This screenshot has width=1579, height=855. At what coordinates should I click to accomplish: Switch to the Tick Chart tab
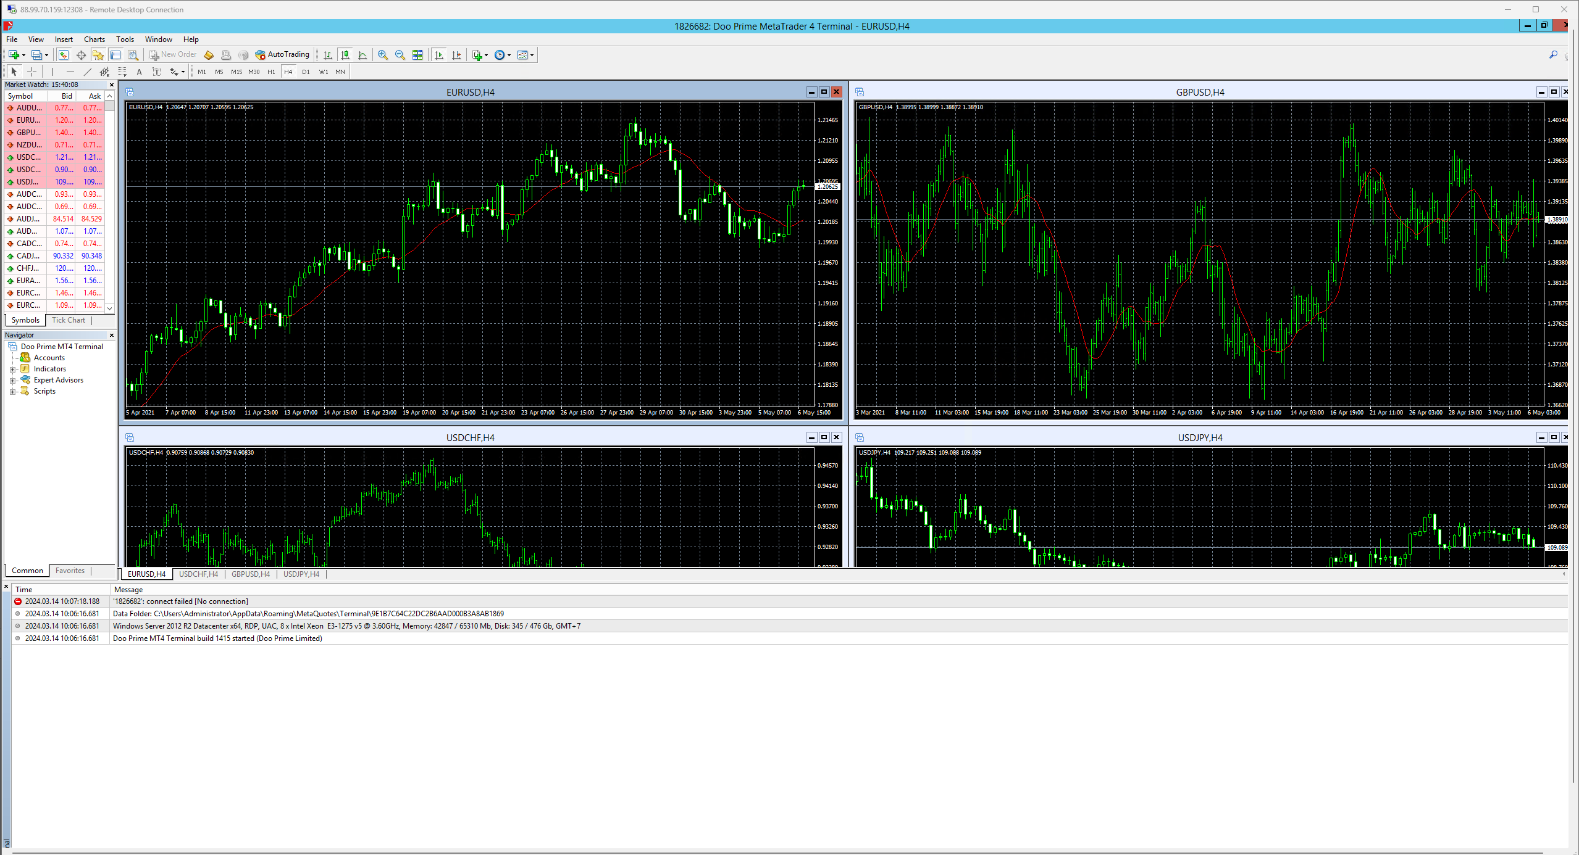[x=69, y=320]
